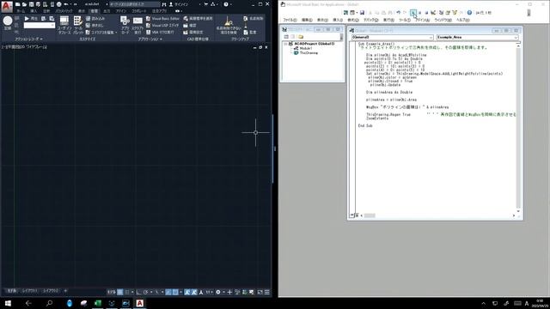Toggle object snap tracking in status bar
Image resolution: width=550 pixels, height=309 pixels.
coord(168,292)
